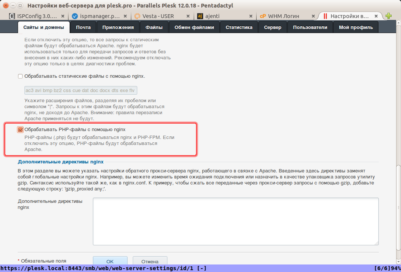Select the ajenti browser tab icon

tap(199, 16)
